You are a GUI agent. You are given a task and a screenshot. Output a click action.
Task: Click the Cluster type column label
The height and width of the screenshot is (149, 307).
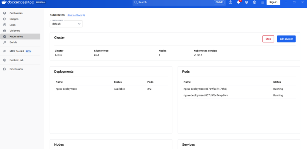tap(101, 51)
